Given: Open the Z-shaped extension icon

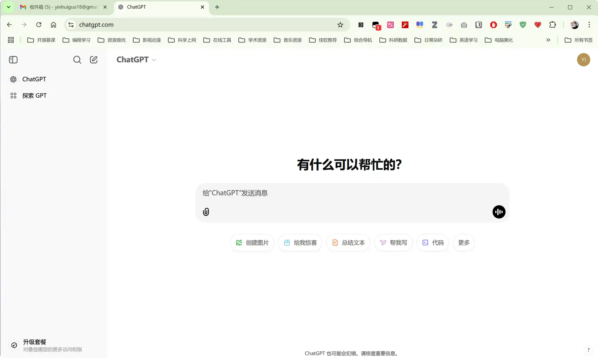Looking at the screenshot, I should pyautogui.click(x=435, y=25).
